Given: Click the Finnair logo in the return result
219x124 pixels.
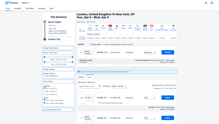Looking at the screenshot, I should pos(81,98).
